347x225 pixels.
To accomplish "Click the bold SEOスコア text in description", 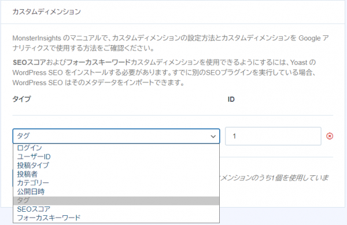I will (29, 62).
